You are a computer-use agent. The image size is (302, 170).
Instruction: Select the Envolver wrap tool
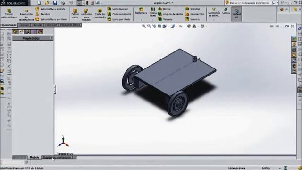click(193, 9)
